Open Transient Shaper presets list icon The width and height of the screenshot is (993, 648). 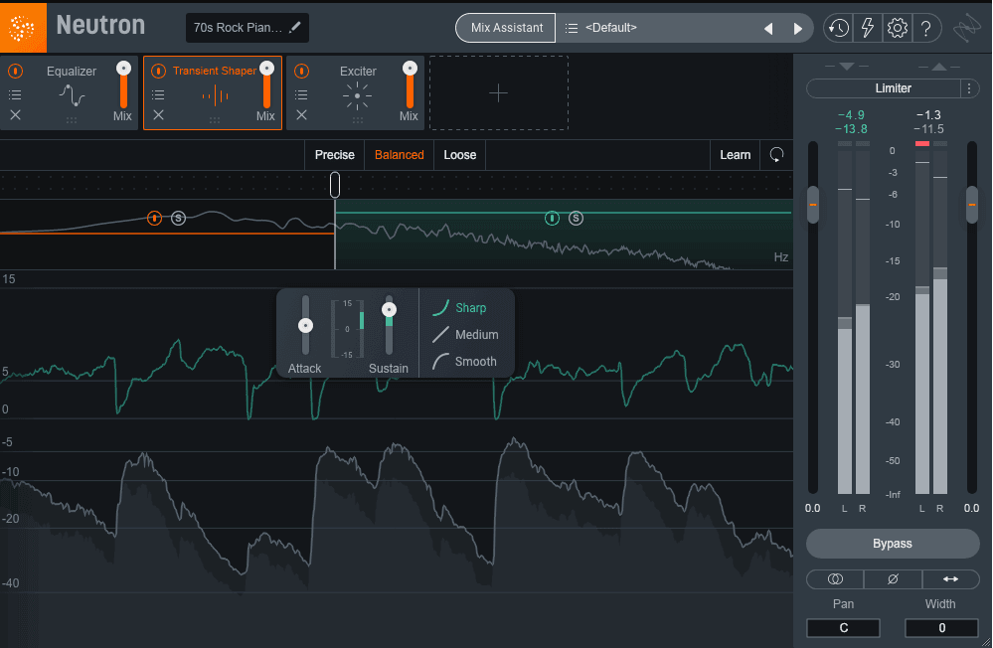pyautogui.click(x=158, y=95)
